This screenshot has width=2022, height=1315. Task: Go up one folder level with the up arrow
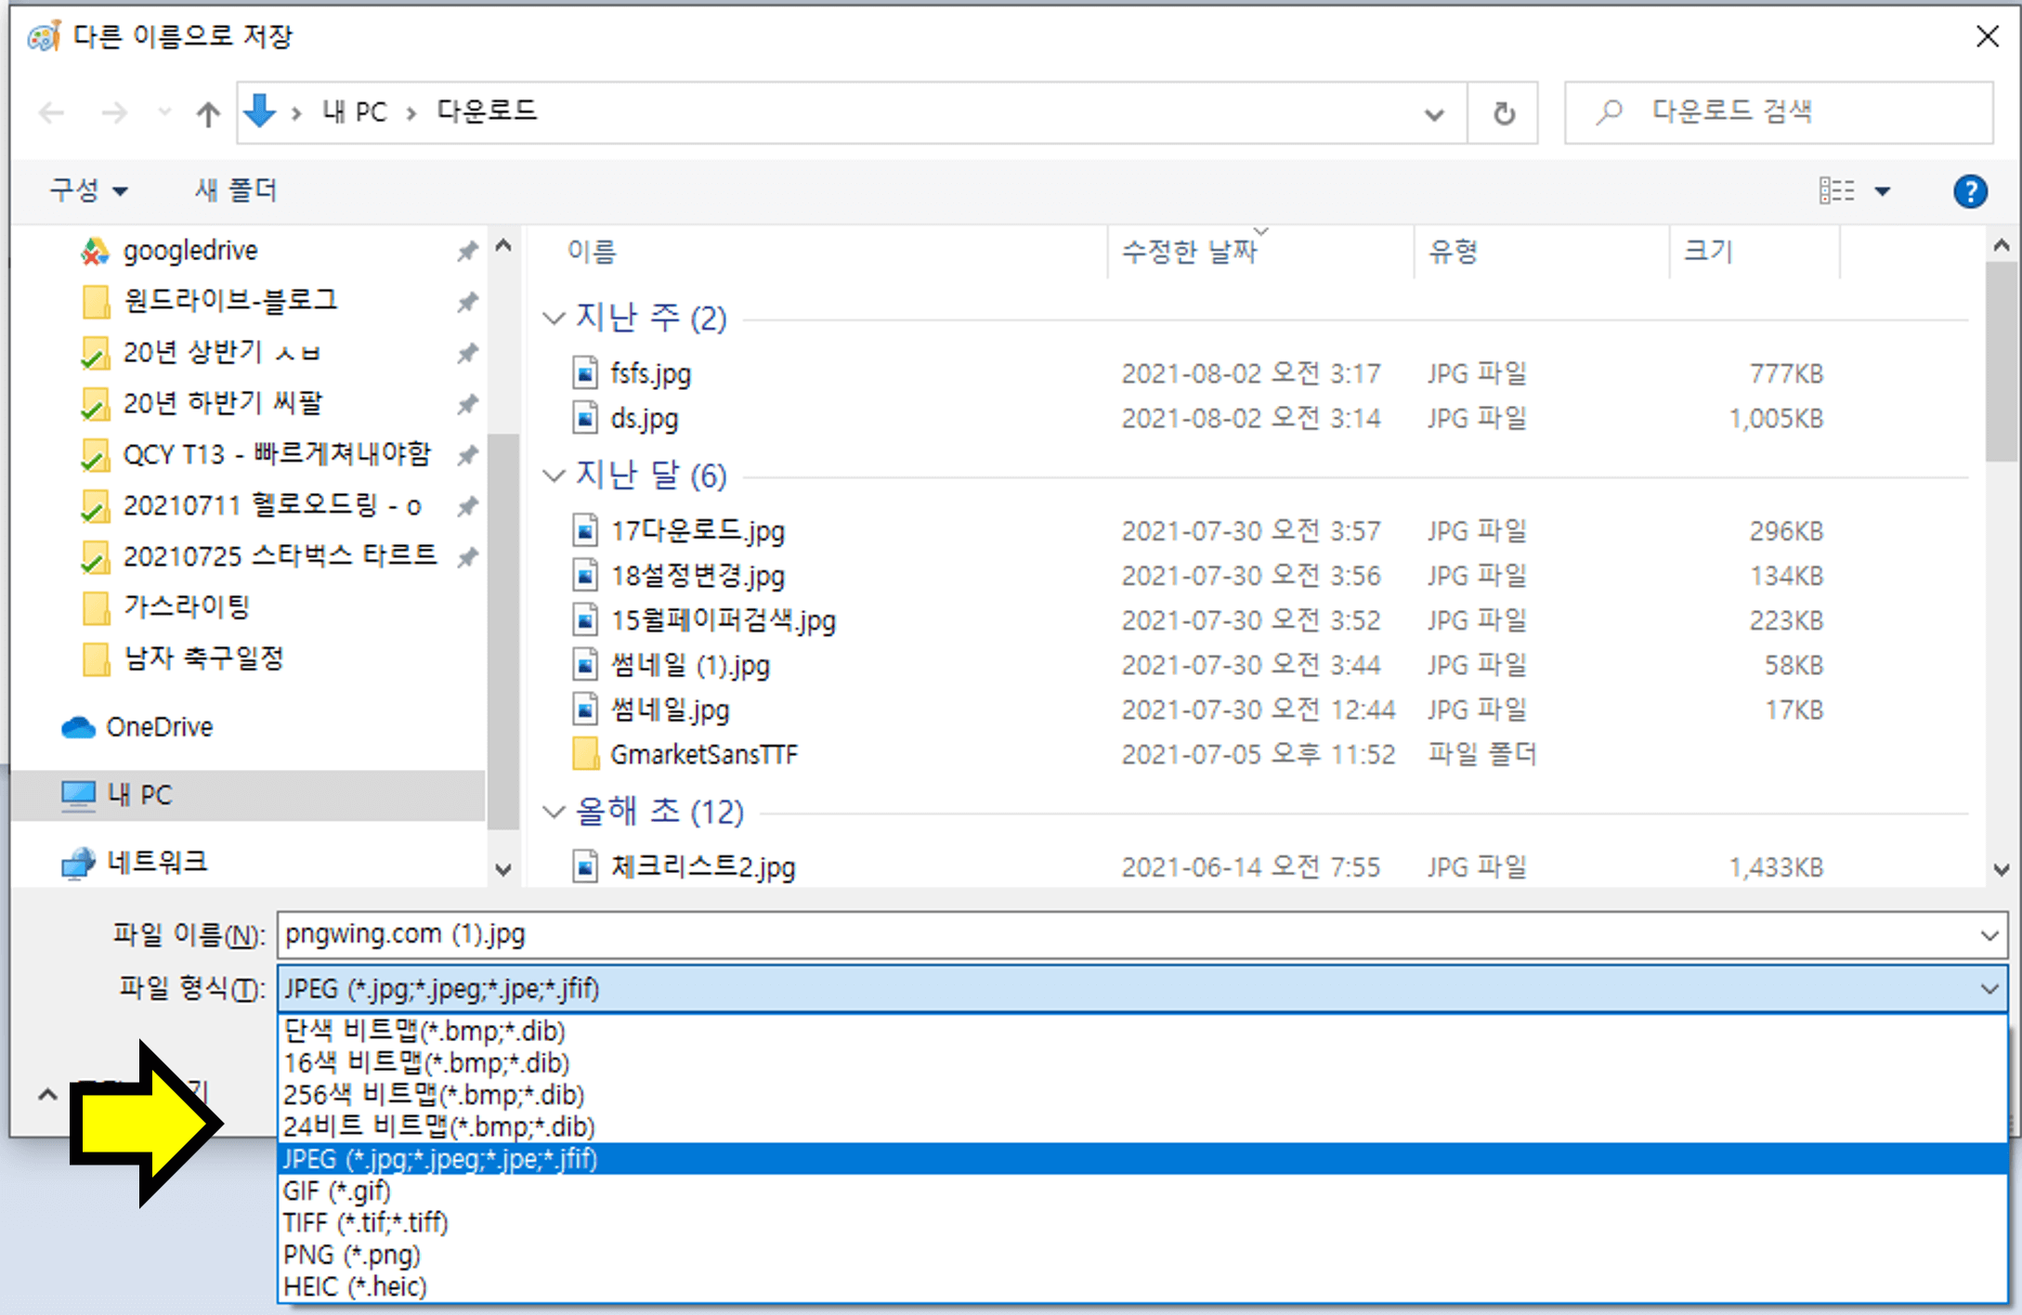click(207, 111)
